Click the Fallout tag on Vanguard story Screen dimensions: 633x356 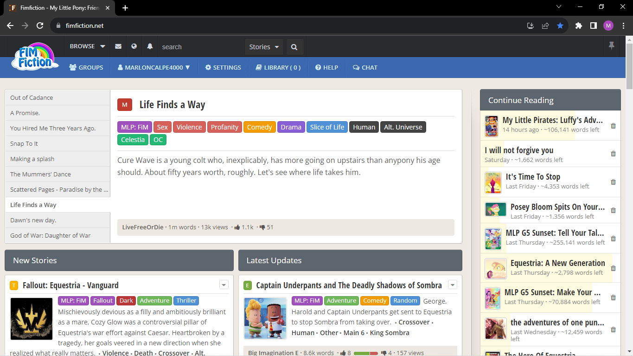[x=102, y=301]
